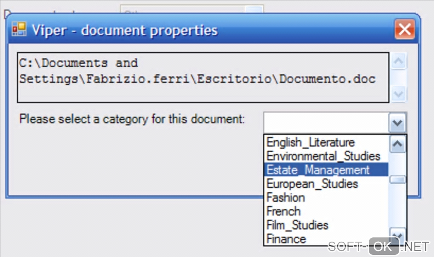Select Finance from the category list
This screenshot has width=434, height=257.
tap(286, 239)
